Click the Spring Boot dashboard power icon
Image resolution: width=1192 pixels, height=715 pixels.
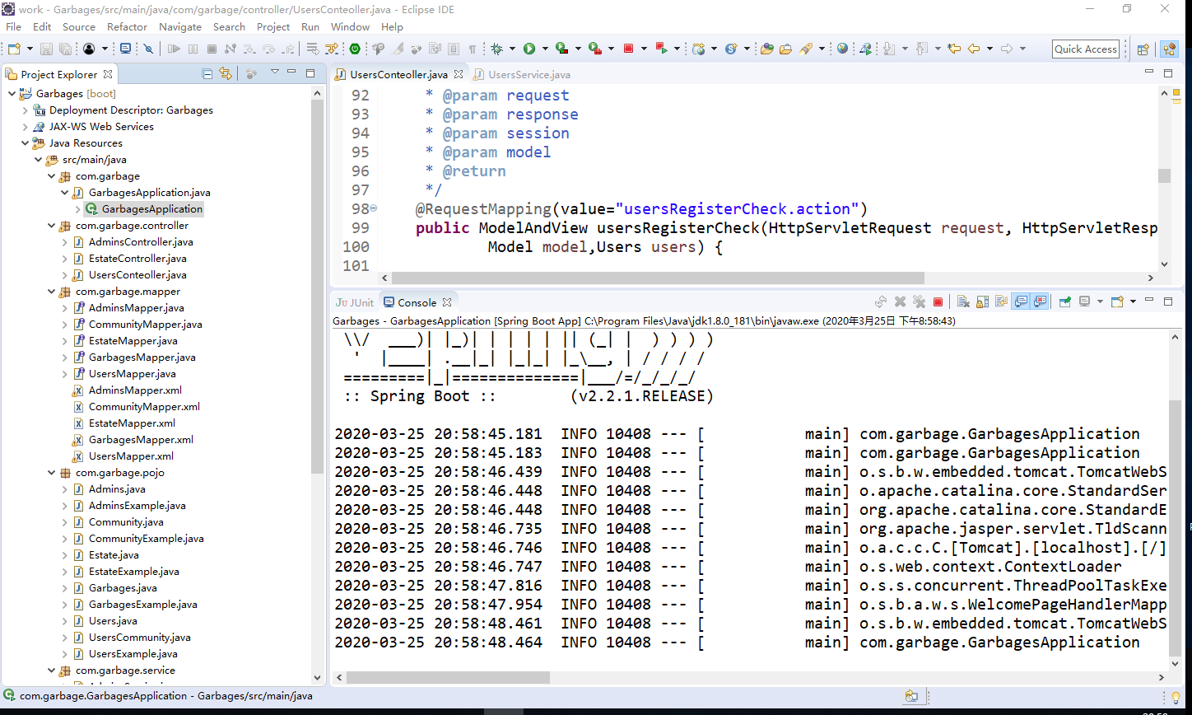tap(354, 49)
